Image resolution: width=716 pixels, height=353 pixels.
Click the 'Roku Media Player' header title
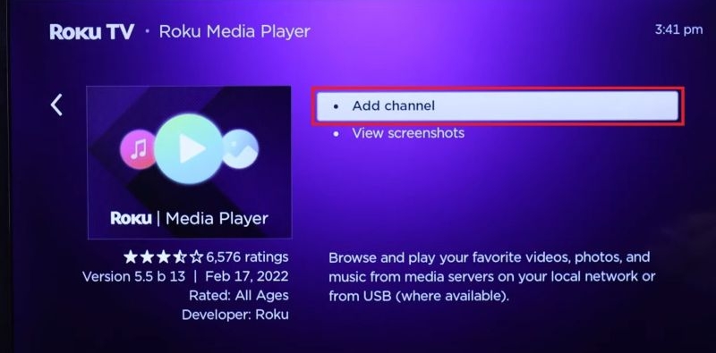(234, 32)
